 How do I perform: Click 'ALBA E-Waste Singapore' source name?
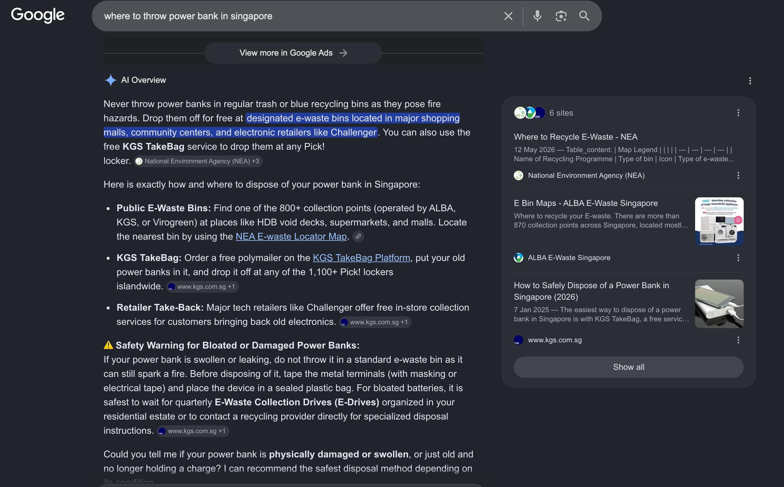coord(569,258)
